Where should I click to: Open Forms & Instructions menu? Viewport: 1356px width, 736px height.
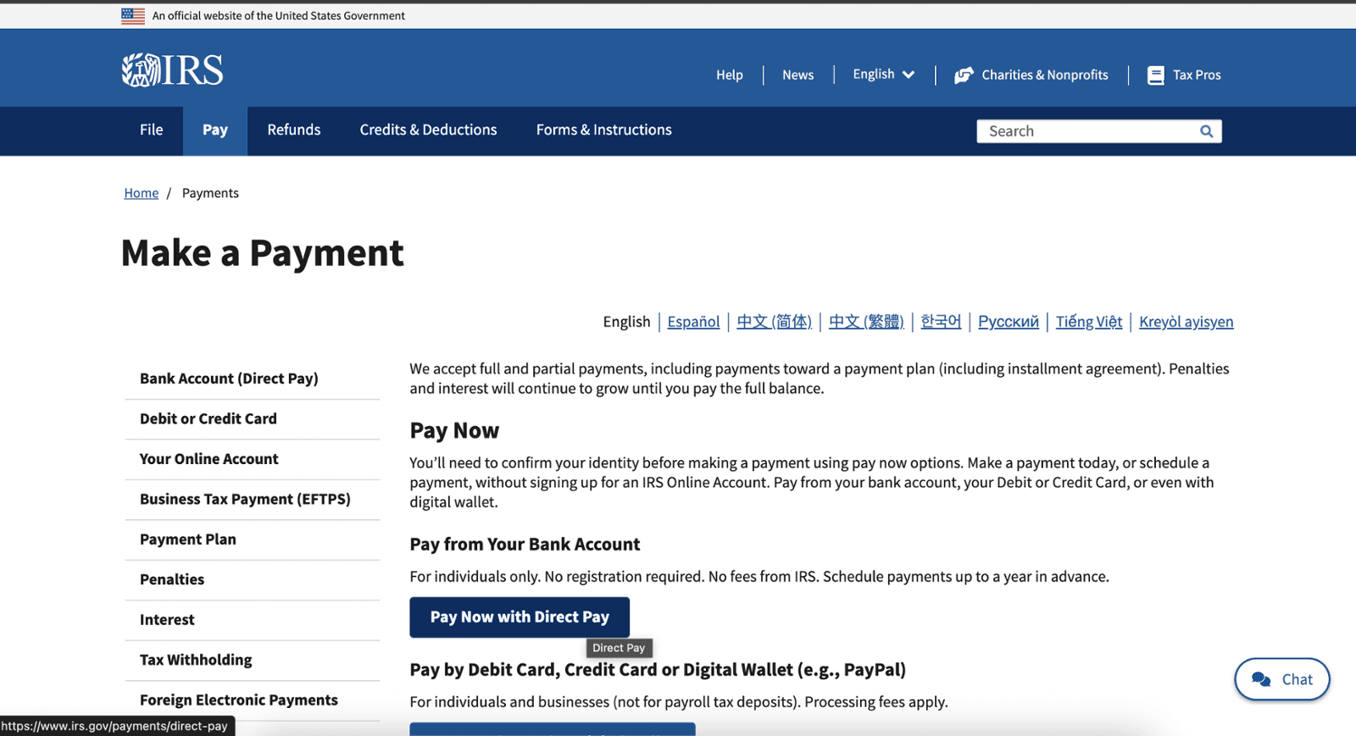coord(604,130)
